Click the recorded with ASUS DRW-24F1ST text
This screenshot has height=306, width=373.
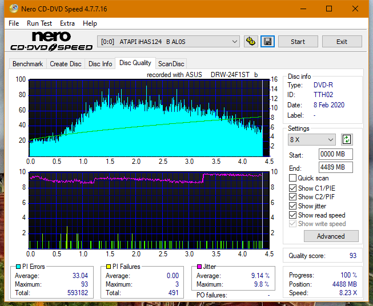coord(202,75)
